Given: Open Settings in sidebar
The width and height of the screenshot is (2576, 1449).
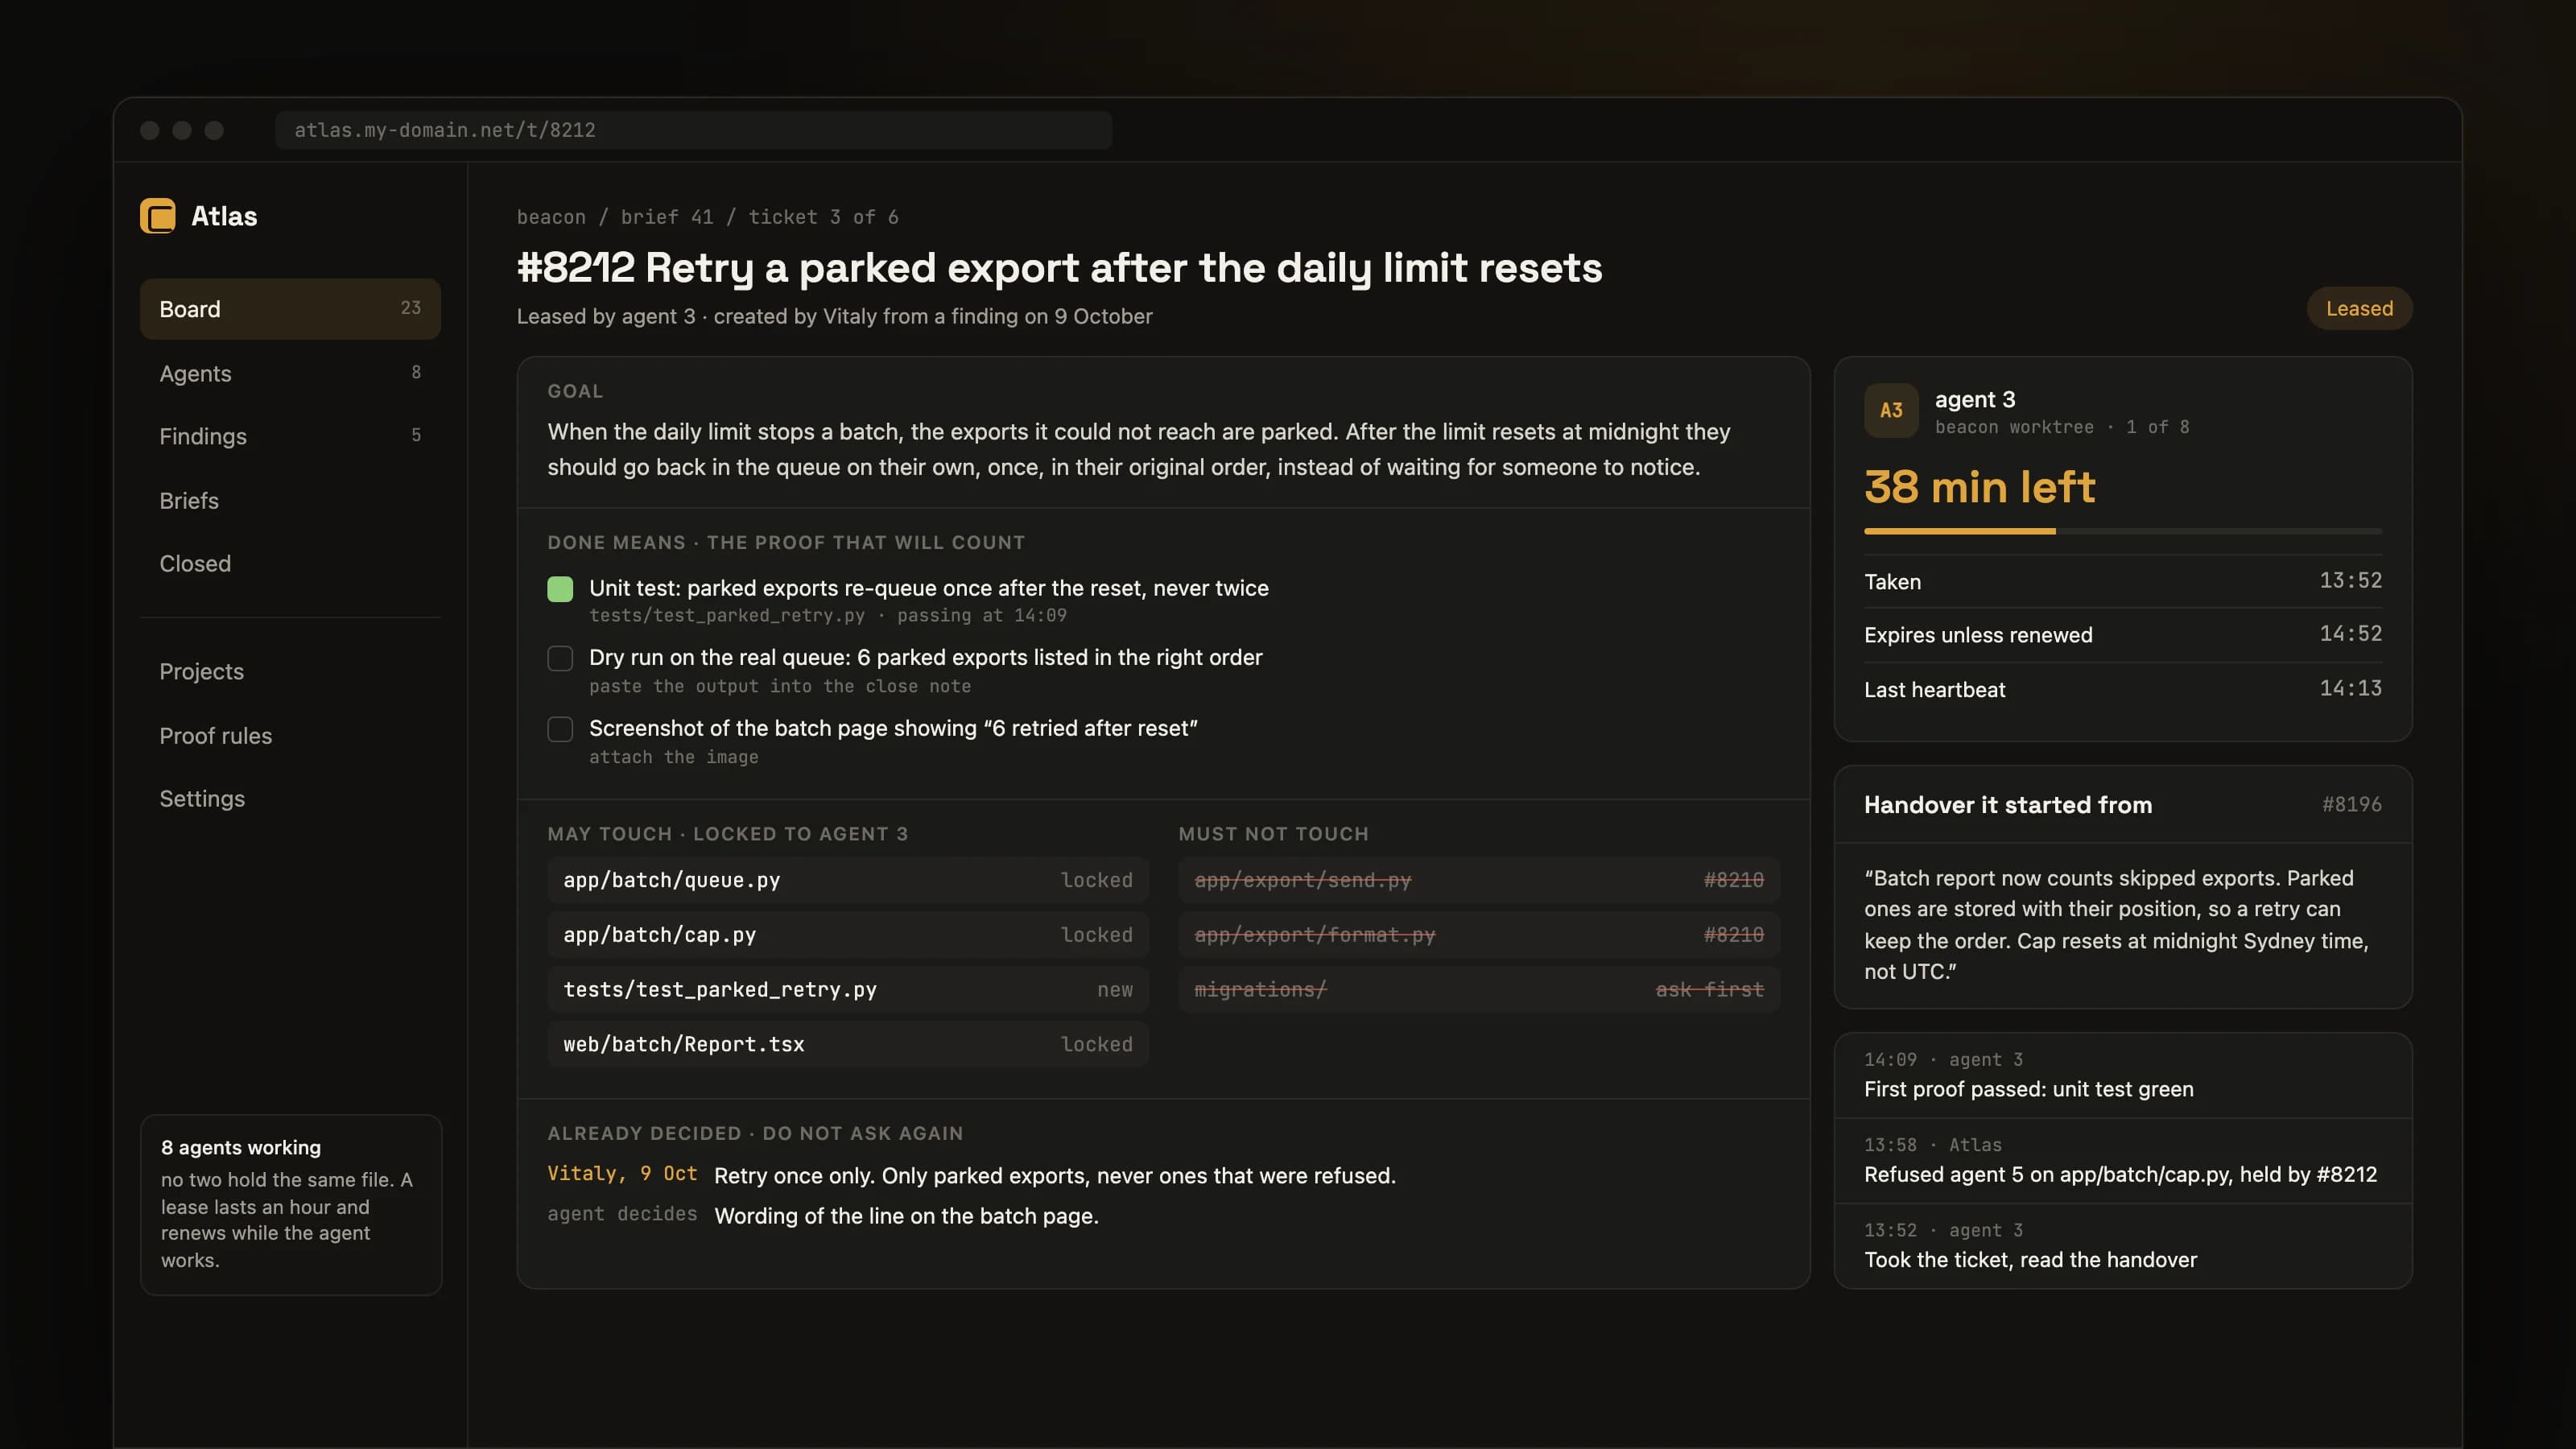Looking at the screenshot, I should coord(290,798).
